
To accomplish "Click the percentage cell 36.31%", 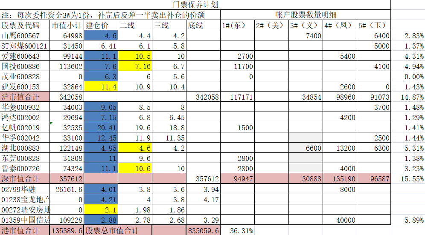I will (x=237, y=230).
